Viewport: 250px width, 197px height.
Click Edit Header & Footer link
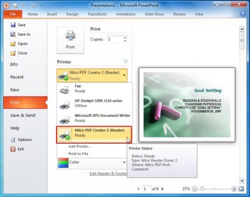pos(108,173)
